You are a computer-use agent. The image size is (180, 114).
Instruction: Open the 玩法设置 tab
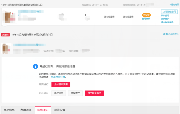pyautogui.click(x=60, y=110)
